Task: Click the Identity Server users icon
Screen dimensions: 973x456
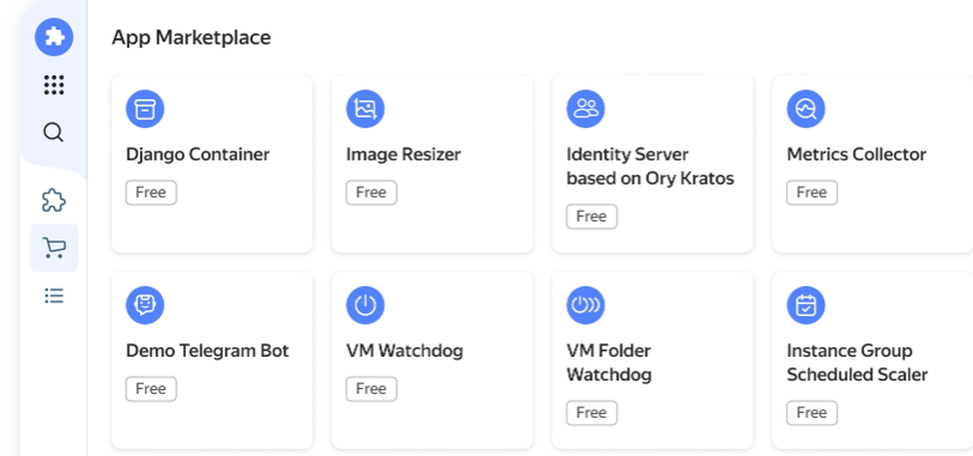Action: coord(586,109)
